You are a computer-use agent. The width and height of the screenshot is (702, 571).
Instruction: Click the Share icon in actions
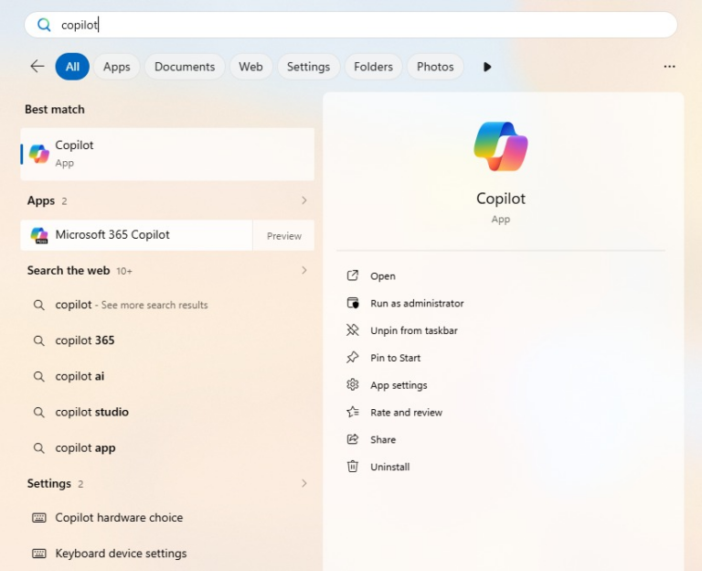point(353,439)
